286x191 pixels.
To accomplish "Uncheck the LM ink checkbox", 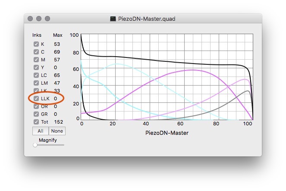I will (36, 83).
